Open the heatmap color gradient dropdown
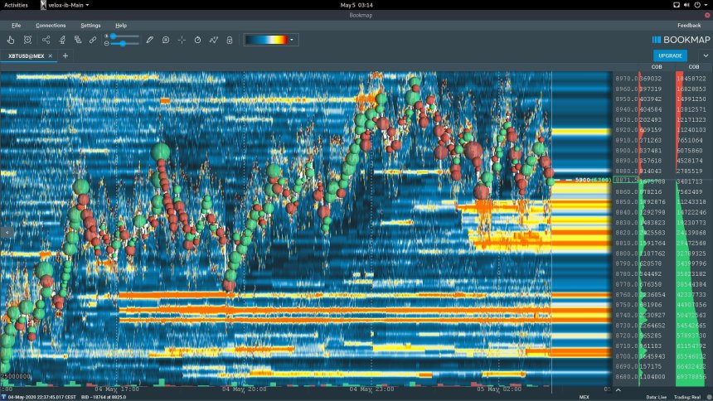The height and width of the screenshot is (401, 713). coord(291,39)
